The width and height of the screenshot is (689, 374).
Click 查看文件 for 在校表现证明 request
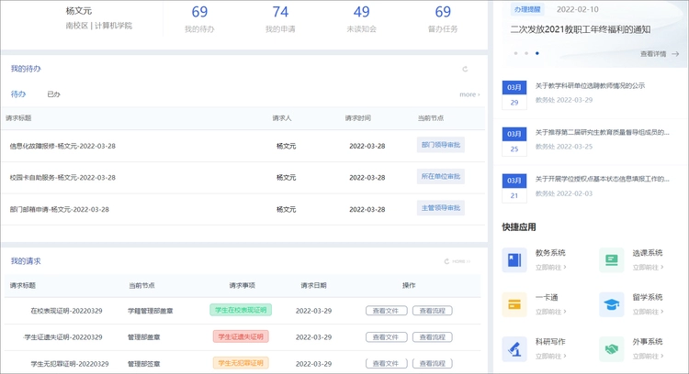386,311
